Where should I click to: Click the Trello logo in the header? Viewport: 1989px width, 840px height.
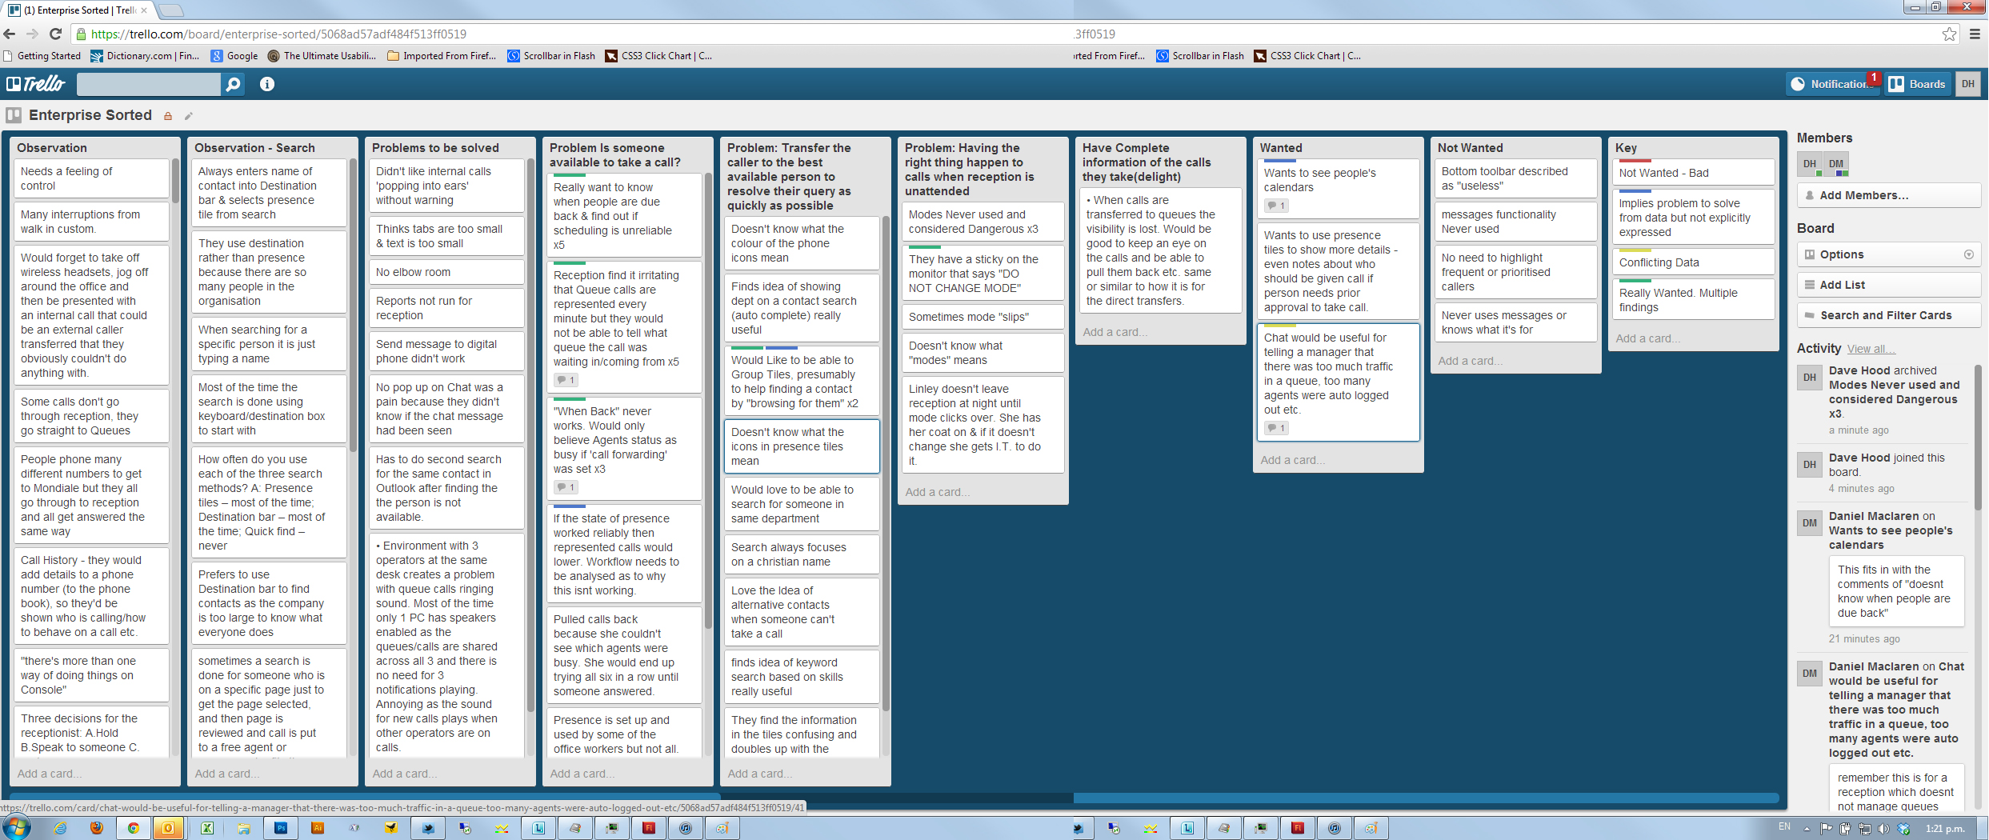[x=36, y=84]
